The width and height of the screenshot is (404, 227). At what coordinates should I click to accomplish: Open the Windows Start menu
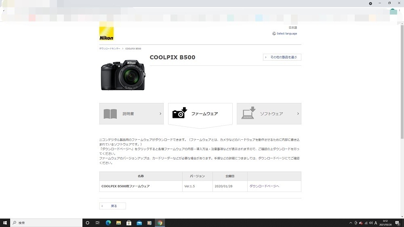[x=5, y=223]
